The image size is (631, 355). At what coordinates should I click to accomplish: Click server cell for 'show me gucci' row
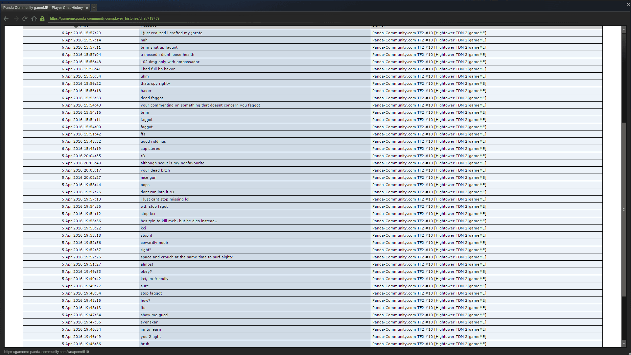[429, 315]
